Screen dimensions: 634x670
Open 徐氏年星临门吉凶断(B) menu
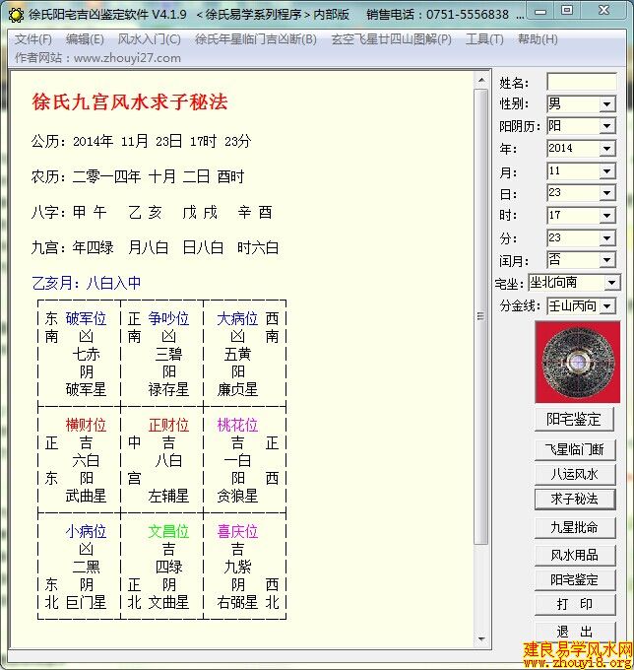coord(256,39)
